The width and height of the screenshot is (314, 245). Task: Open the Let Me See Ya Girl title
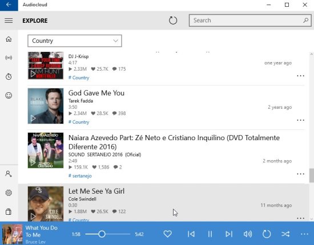pos(96,191)
